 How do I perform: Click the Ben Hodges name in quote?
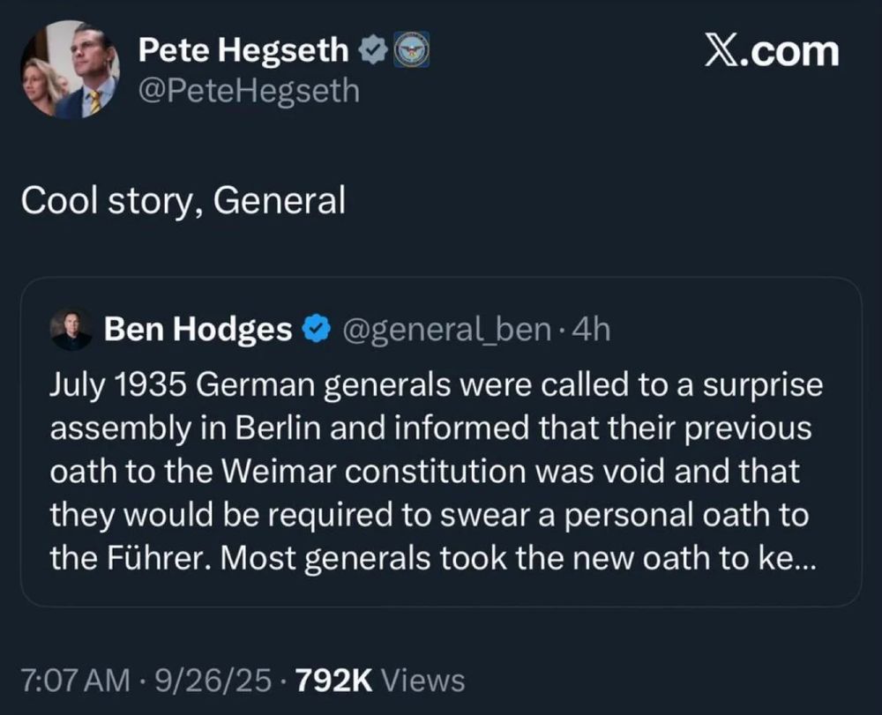pyautogui.click(x=198, y=330)
